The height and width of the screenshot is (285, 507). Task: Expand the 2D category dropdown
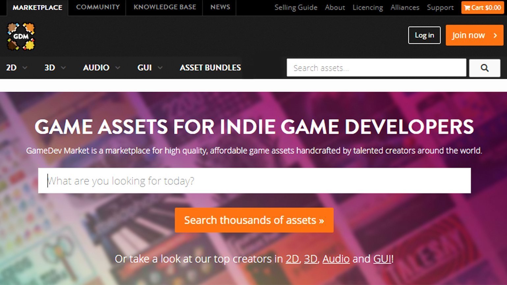click(x=16, y=68)
